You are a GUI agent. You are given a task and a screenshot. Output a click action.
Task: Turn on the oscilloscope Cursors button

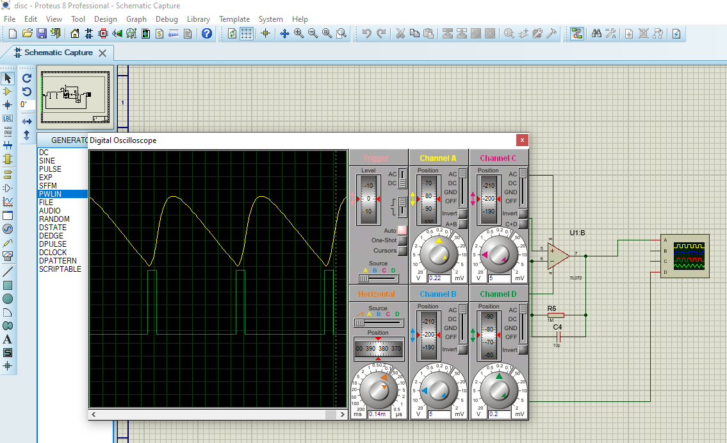[402, 251]
